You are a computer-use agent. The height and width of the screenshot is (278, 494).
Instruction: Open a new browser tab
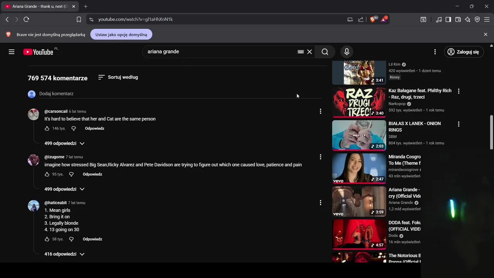click(86, 7)
